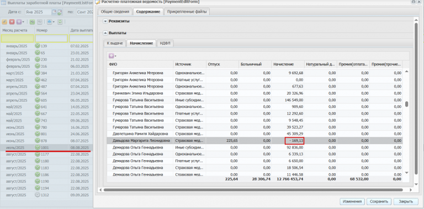Open dropdown arrow next to the printer icon
Viewport: 424px width, 209px height.
point(54,22)
